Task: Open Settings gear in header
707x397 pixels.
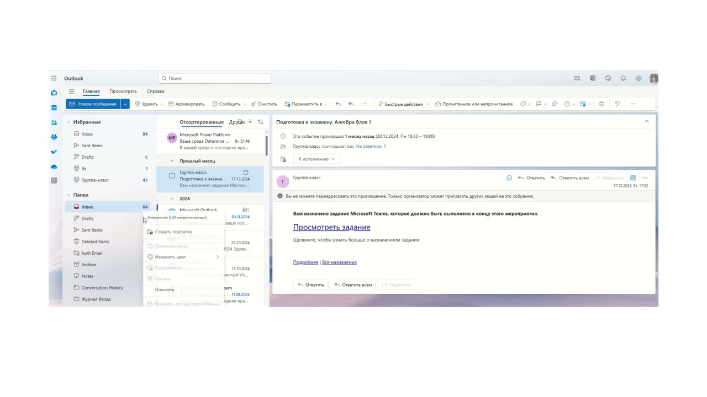Action: (639, 78)
